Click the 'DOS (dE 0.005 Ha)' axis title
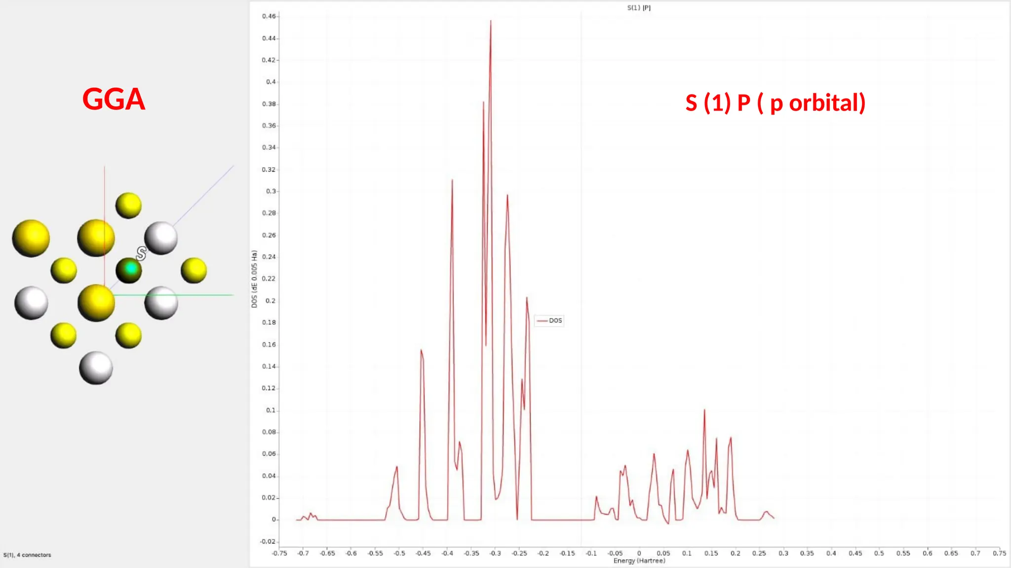The image size is (1011, 568). (x=254, y=279)
